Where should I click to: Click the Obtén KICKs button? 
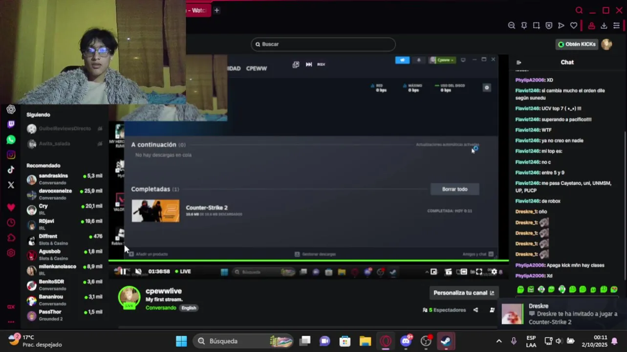click(577, 44)
